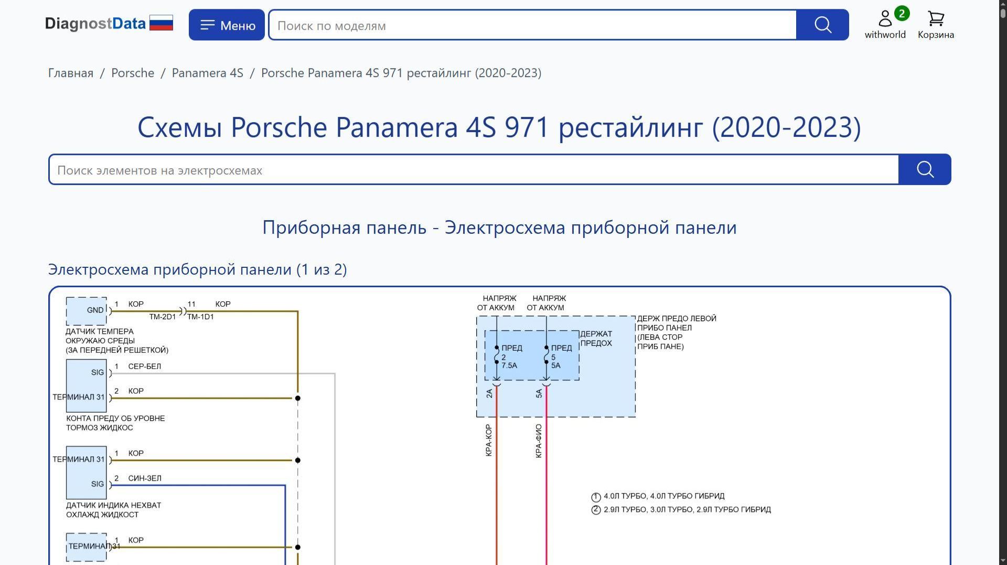The height and width of the screenshot is (565, 1007).
Task: Open the Меню hamburger button
Action: point(227,25)
